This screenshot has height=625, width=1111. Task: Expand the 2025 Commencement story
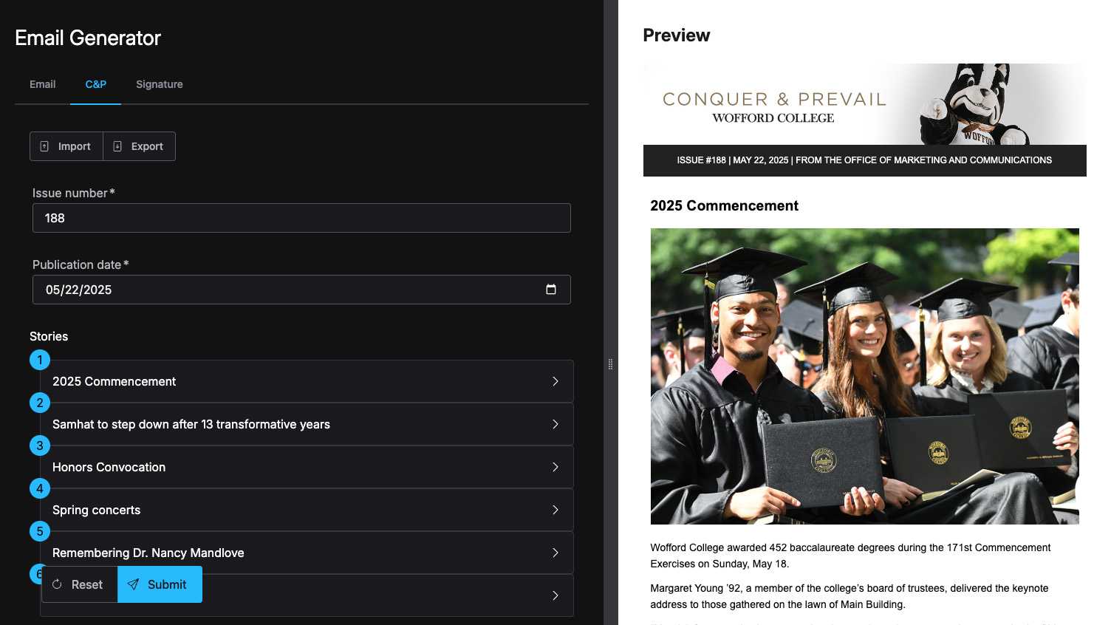(x=555, y=381)
